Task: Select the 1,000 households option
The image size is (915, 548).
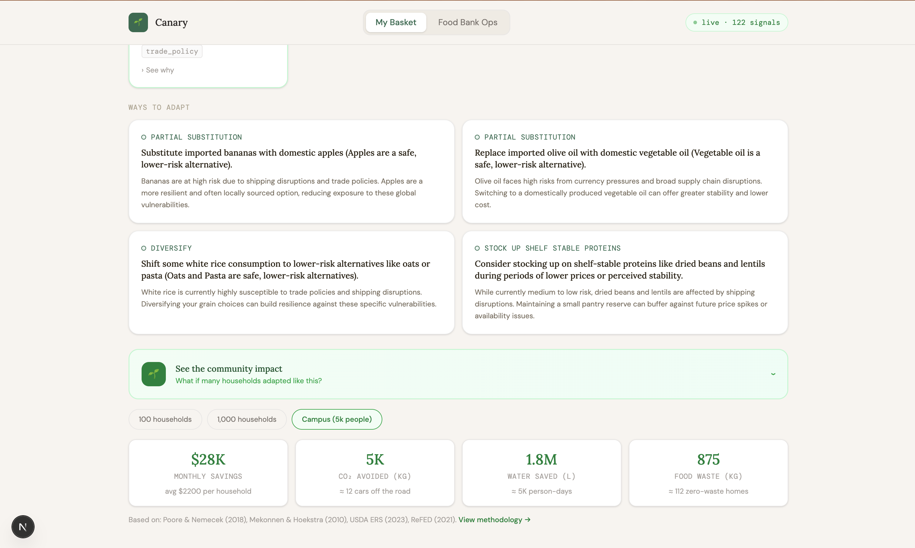Action: [x=246, y=419]
